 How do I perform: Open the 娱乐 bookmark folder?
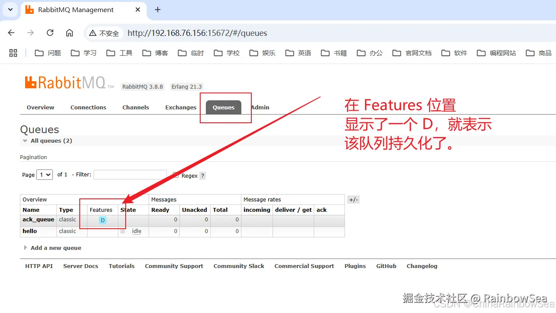(x=262, y=53)
